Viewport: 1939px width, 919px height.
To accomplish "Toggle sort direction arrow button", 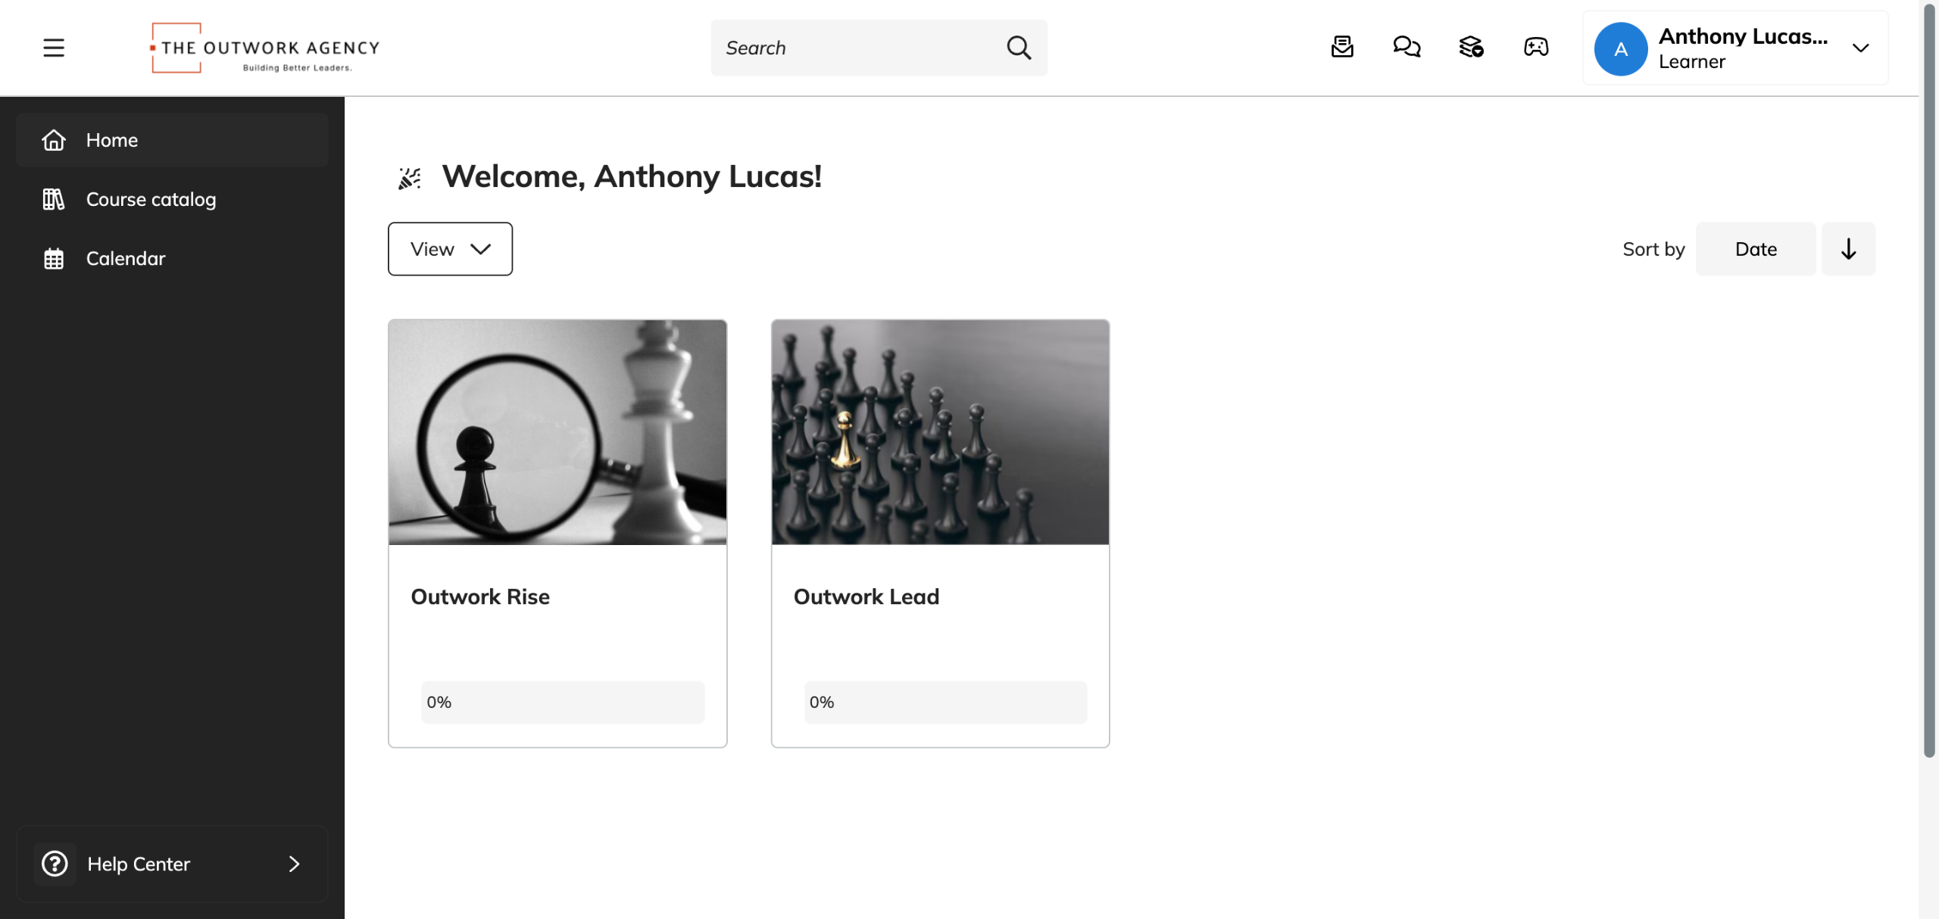I will pyautogui.click(x=1848, y=249).
